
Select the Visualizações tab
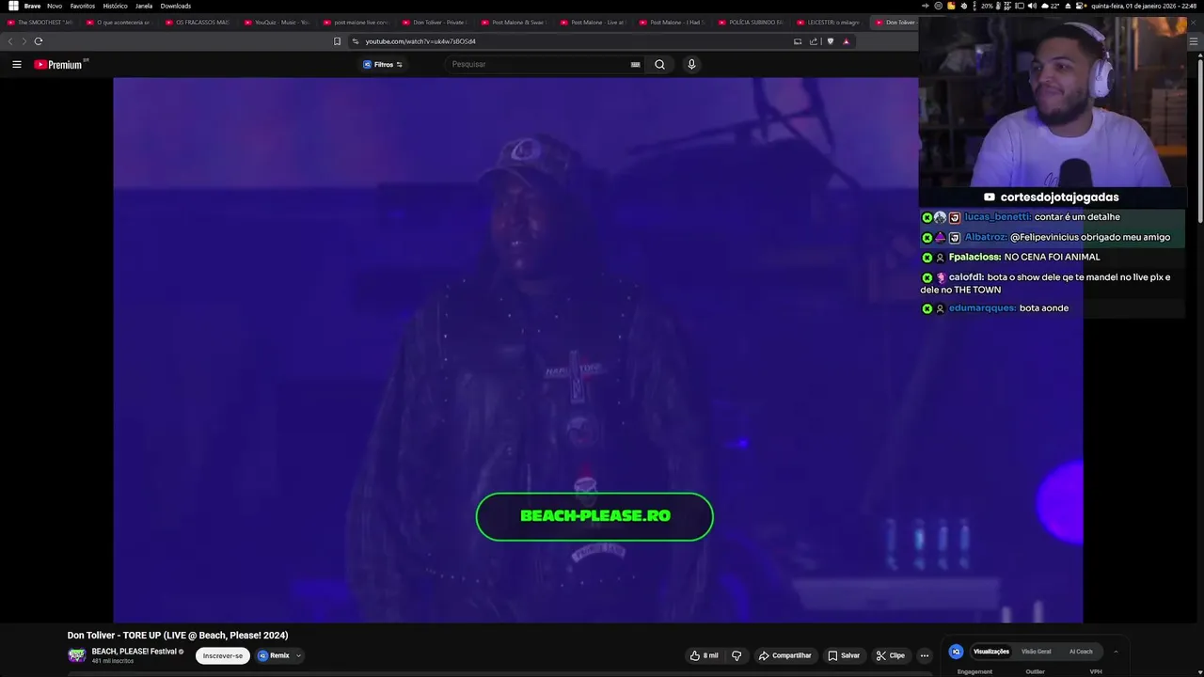pos(990,652)
